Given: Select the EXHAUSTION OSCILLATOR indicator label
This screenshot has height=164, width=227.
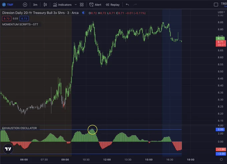Looking at the screenshot, I should click(19, 128).
